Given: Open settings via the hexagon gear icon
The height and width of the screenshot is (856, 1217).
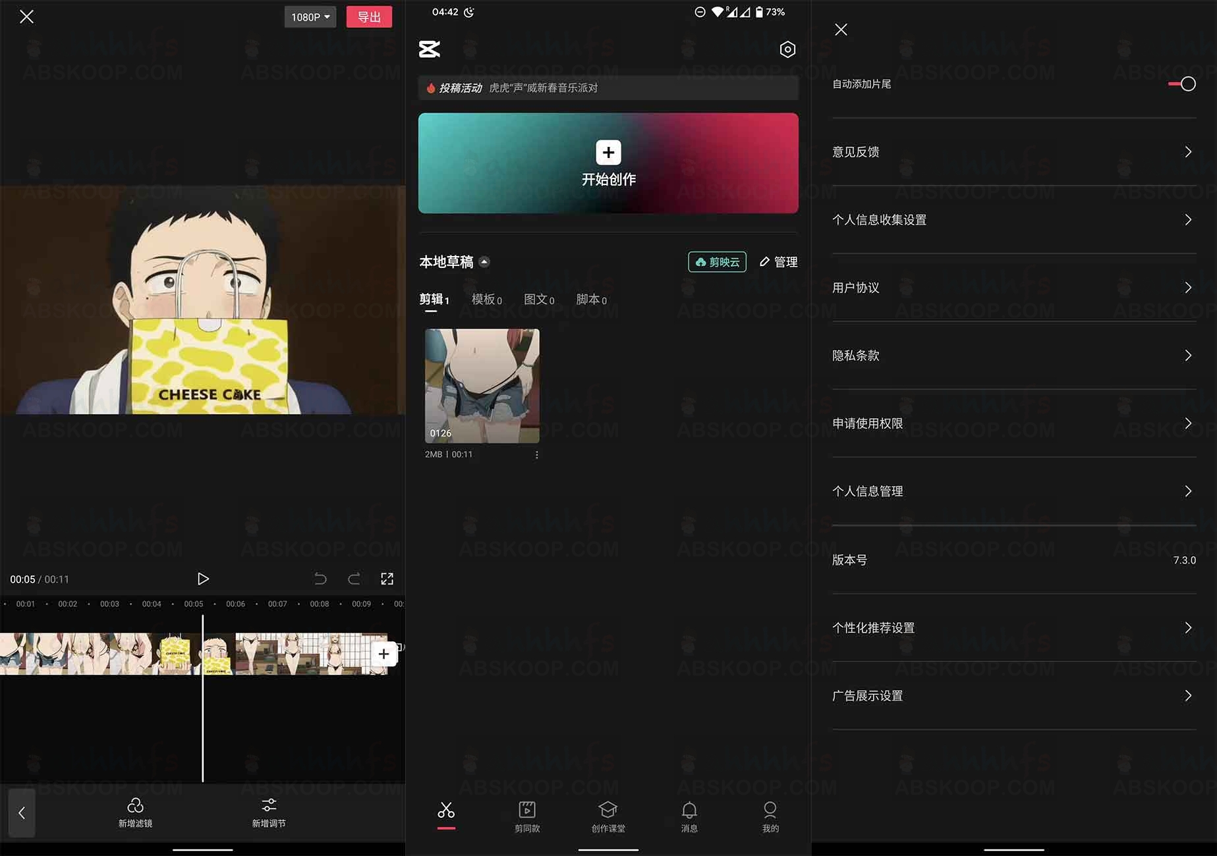Looking at the screenshot, I should (x=787, y=49).
